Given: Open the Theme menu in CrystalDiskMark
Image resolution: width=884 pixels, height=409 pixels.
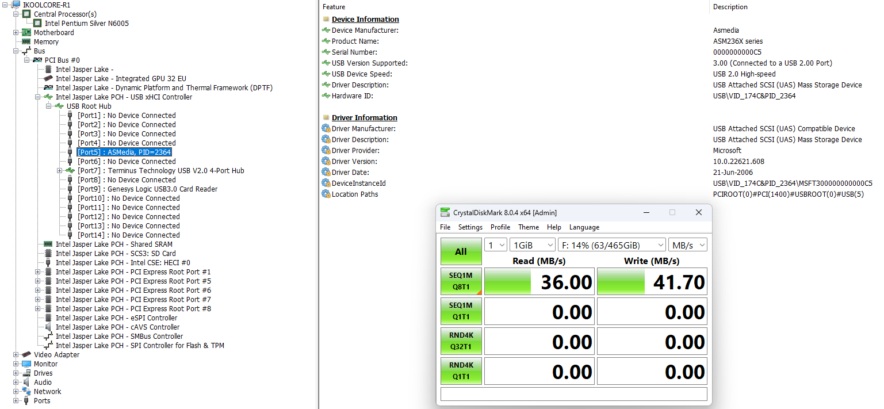Looking at the screenshot, I should coord(529,227).
